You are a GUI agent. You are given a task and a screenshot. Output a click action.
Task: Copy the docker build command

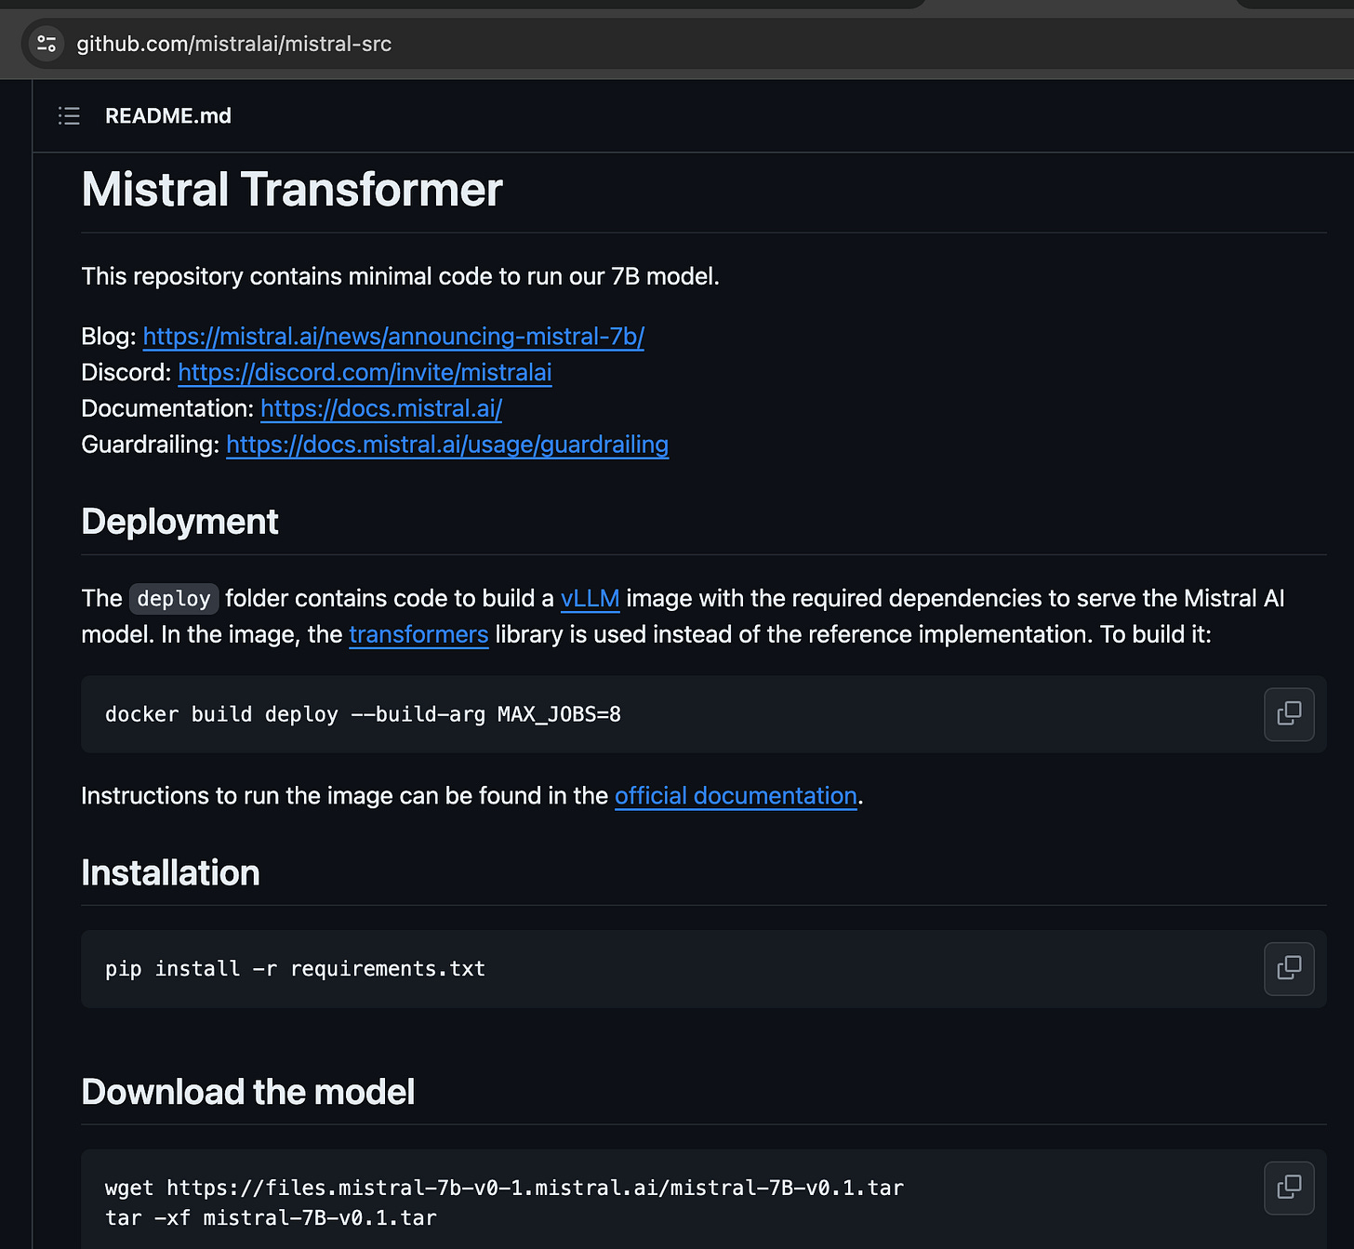click(x=1289, y=714)
